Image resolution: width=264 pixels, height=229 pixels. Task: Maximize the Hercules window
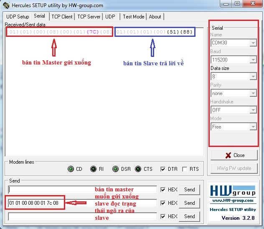click(x=237, y=4)
